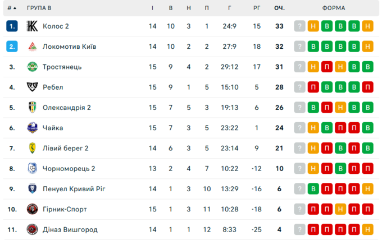The height and width of the screenshot is (240, 382).
Task: Click the blue rank 1 position badge
Action: pyautogui.click(x=12, y=26)
